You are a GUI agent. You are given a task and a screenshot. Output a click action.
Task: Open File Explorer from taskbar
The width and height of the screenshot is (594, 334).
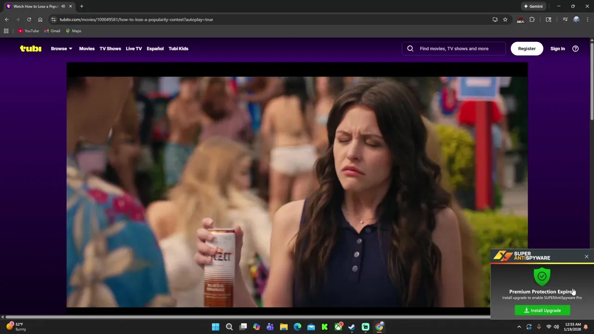pyautogui.click(x=284, y=327)
